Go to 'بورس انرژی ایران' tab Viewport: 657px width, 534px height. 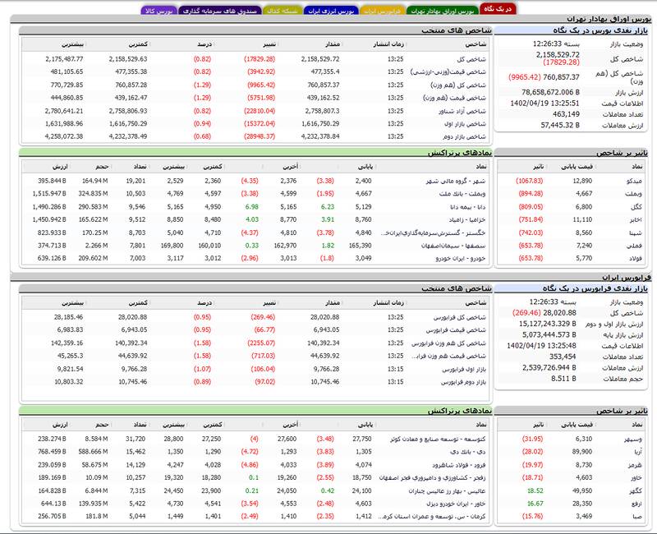[x=334, y=12]
